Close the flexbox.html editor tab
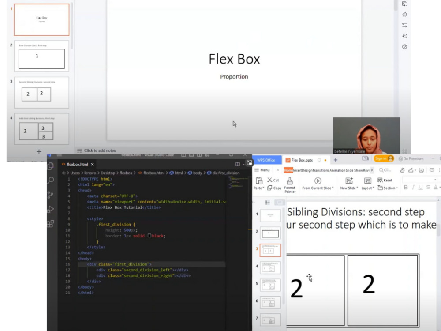441x331 pixels. click(x=92, y=164)
